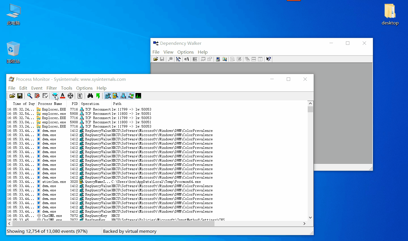The image size is (408, 241).
Task: Toggle Auto Expand in Dependency Walker
Action: point(178,59)
